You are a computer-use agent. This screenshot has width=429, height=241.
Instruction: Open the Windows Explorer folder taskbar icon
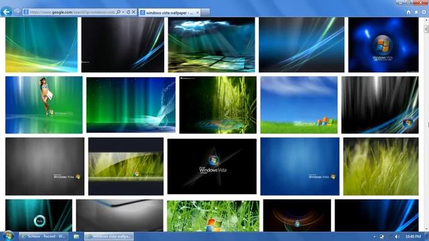(76, 236)
